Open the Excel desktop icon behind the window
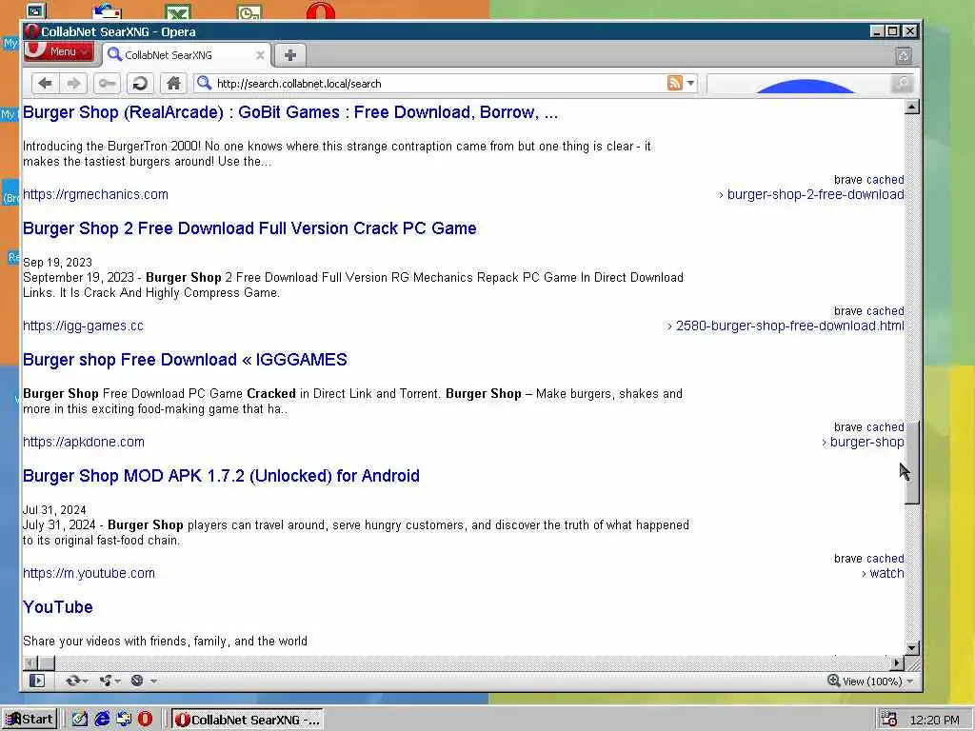Screen dimensions: 975x731 [x=178, y=11]
